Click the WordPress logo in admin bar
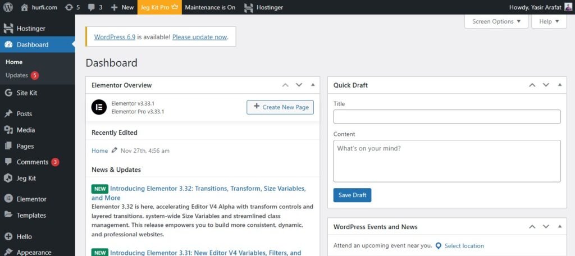Screen dimensions: 575x256 point(8,7)
